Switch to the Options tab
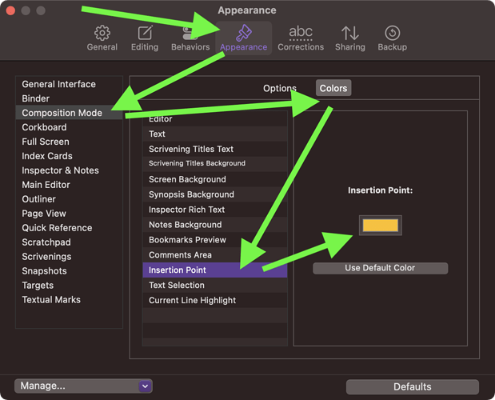 (x=280, y=88)
